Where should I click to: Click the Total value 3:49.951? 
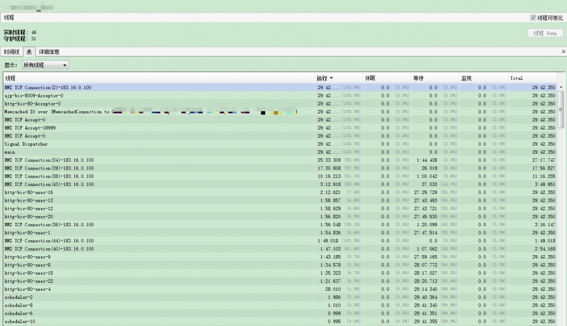point(545,184)
